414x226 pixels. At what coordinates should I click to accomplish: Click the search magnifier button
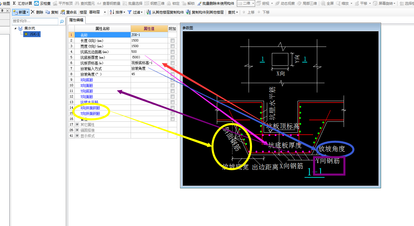click(61, 21)
